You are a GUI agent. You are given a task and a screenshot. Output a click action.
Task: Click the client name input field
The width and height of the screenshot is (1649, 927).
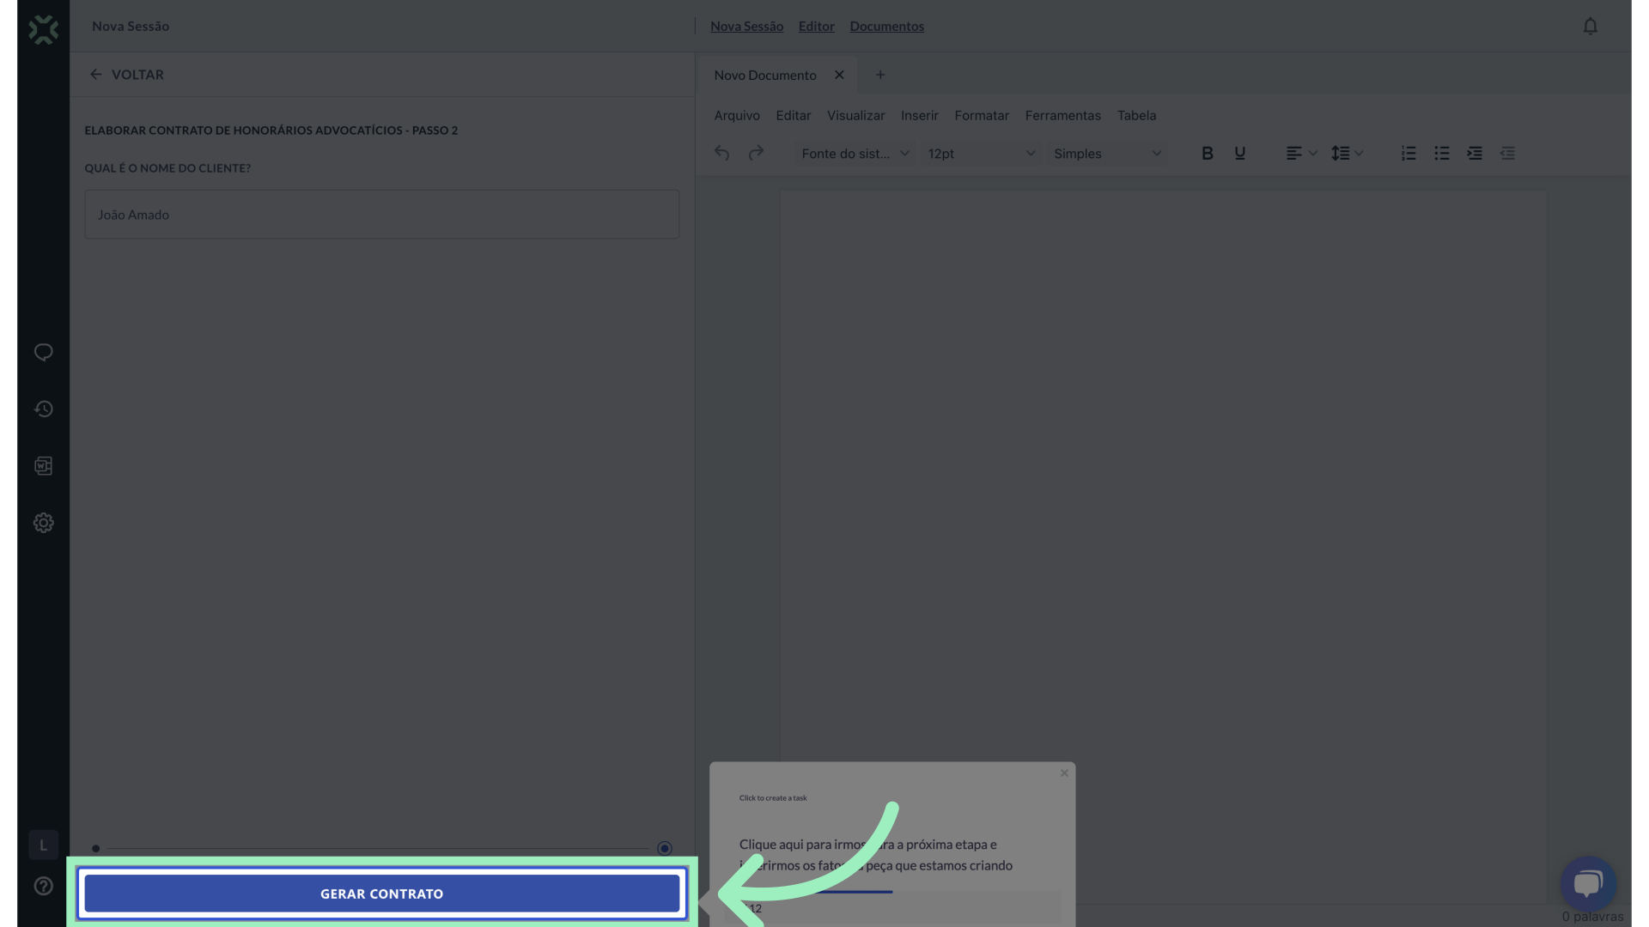tap(381, 215)
